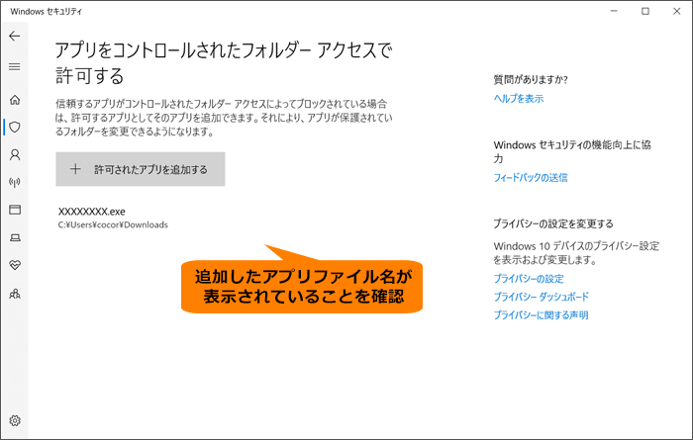Open プライバシーの設定 link
Screen dimensions: 693x440
click(x=529, y=279)
